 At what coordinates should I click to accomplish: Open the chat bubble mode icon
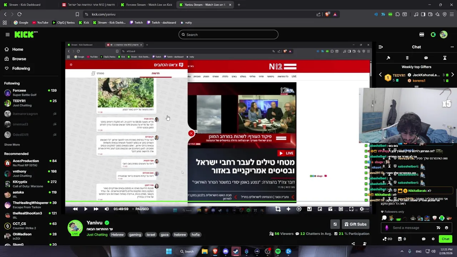[x=426, y=58]
